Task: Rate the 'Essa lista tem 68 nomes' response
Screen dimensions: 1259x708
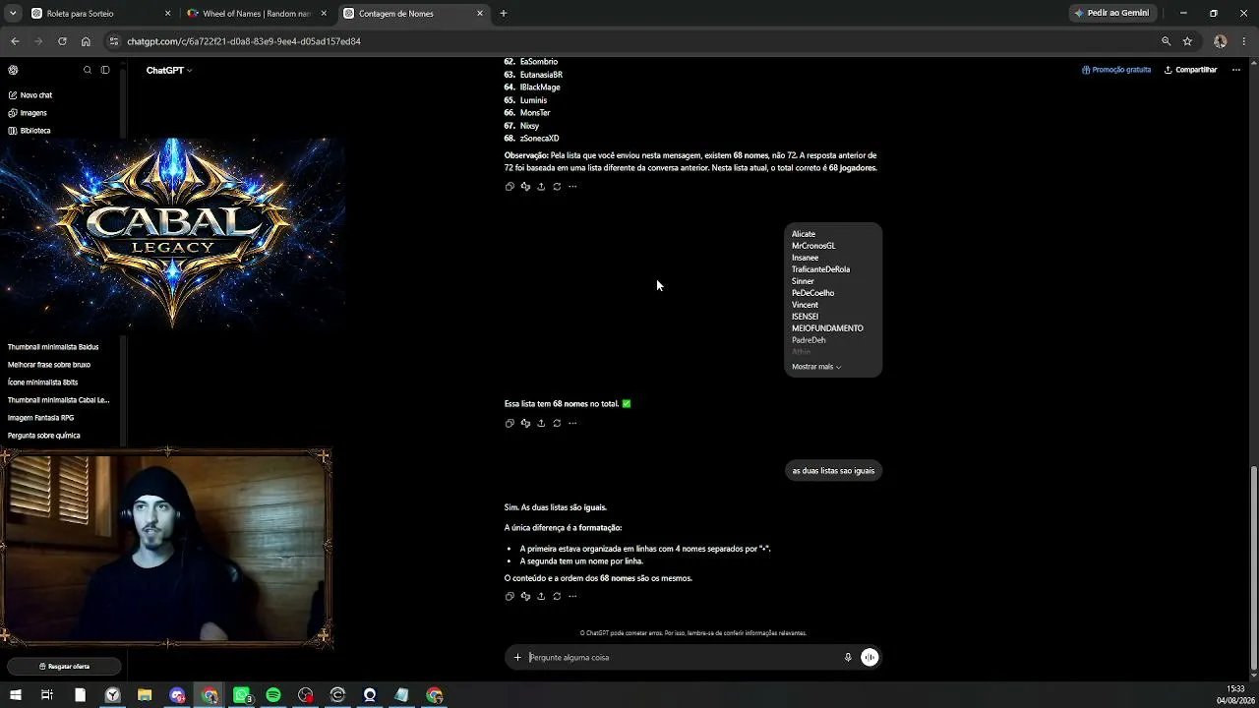Action: [525, 424]
